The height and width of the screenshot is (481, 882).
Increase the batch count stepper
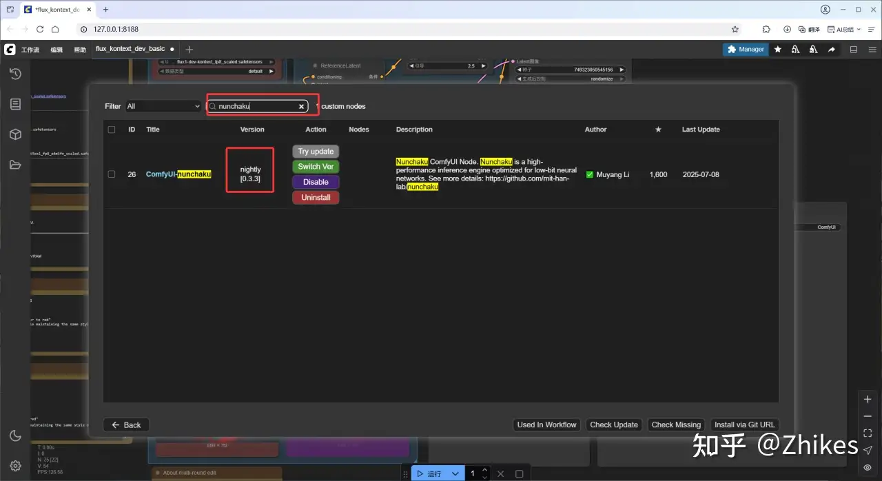point(484,471)
